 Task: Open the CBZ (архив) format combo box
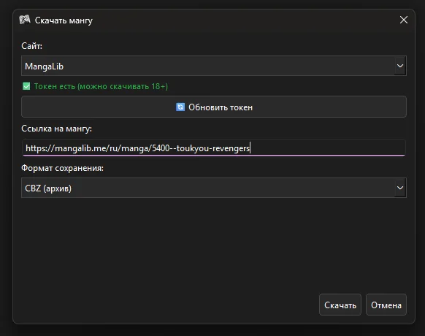(x=213, y=188)
